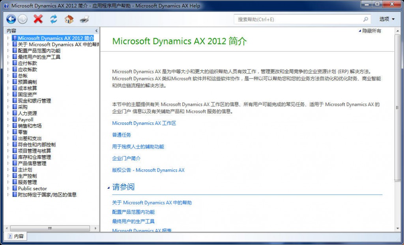Select 关于 Microsoft Dynamics AX 中的帮助 tree item
Screen dimensions: 404x245
tap(58, 44)
